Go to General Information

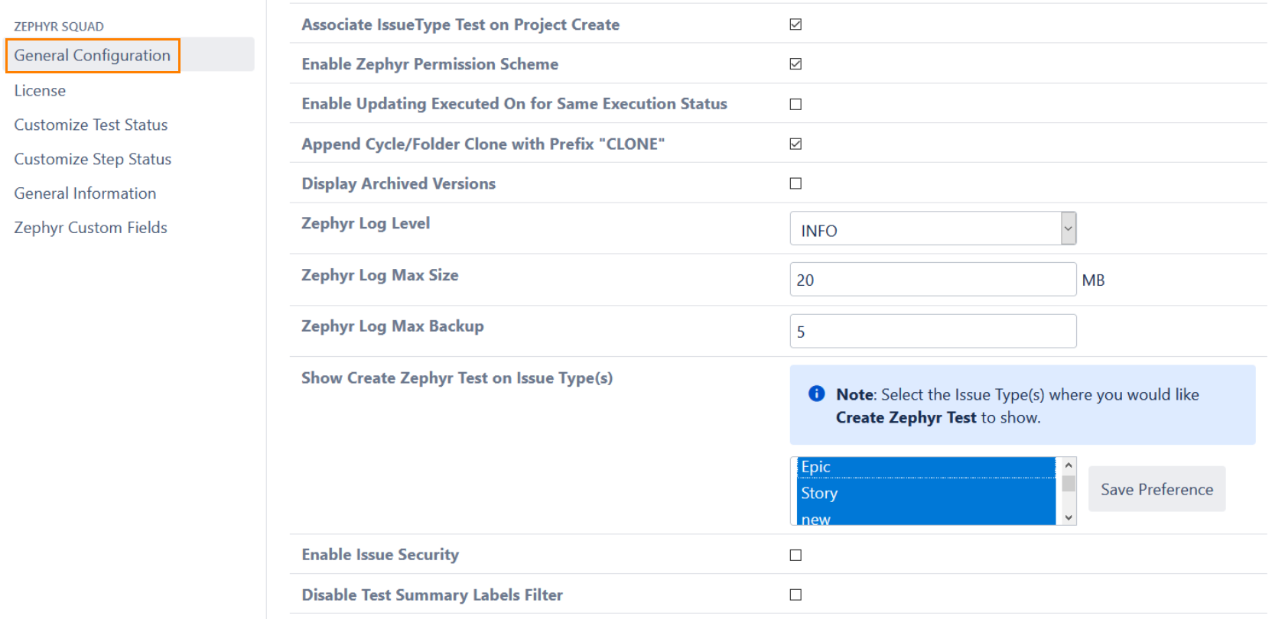coord(84,193)
